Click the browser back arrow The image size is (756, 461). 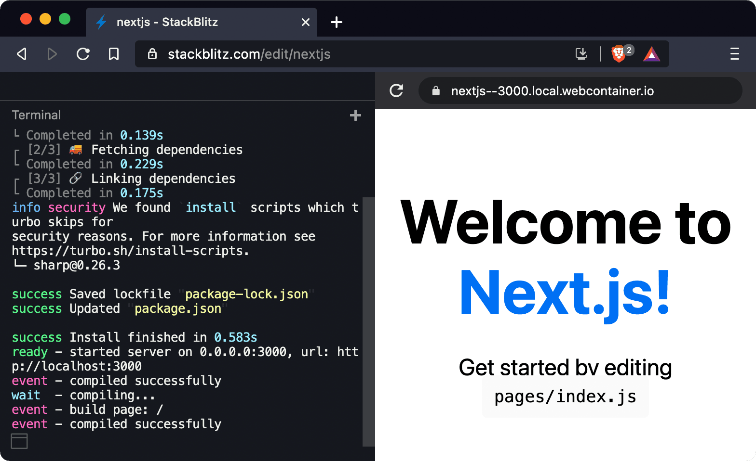[22, 54]
